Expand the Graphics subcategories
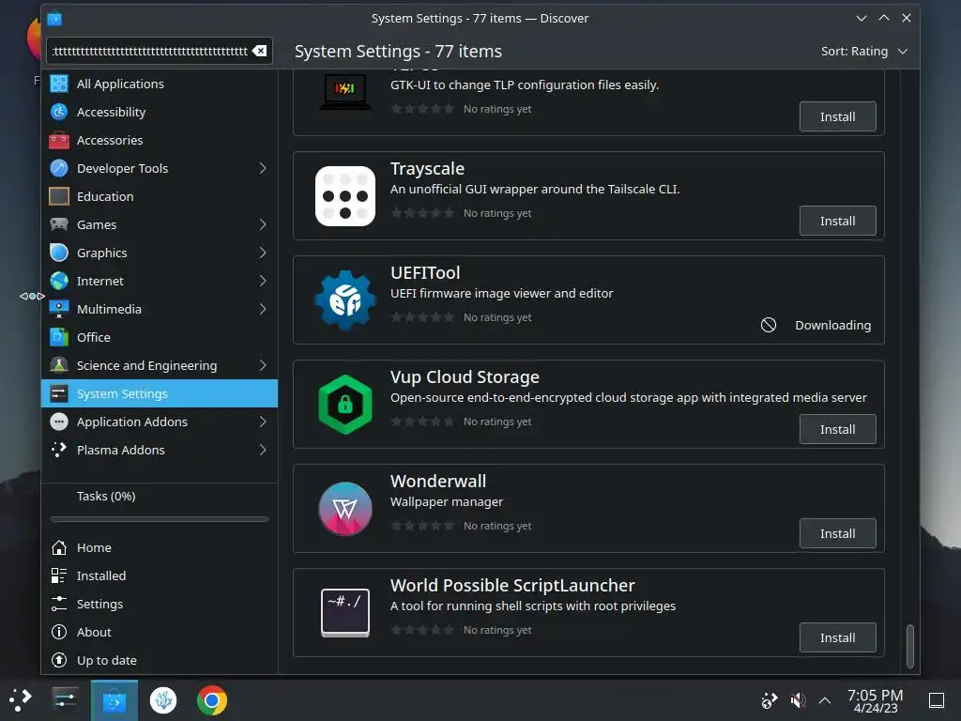The width and height of the screenshot is (961, 721). tap(263, 253)
